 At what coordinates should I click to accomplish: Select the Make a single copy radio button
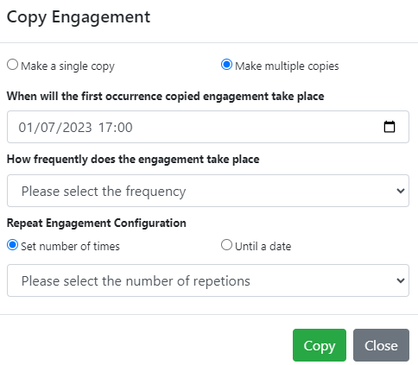12,65
